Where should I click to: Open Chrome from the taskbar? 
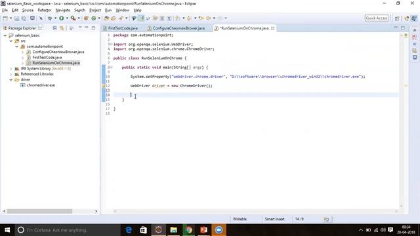[x=189, y=230]
